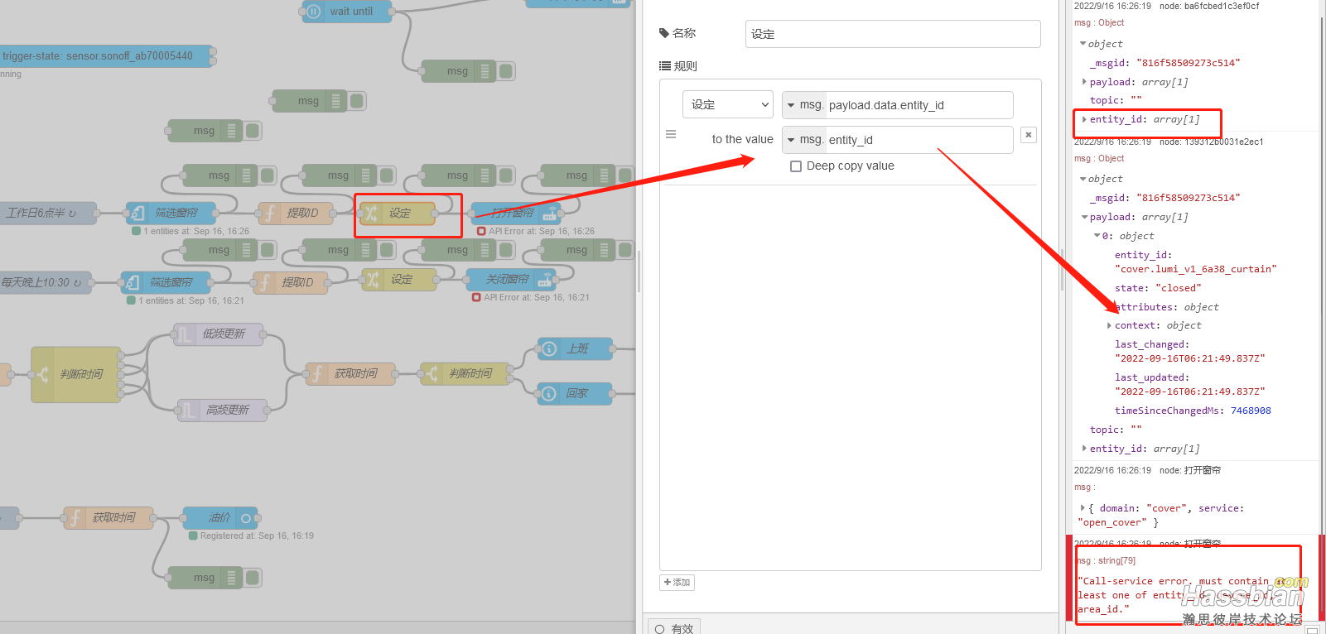Expand the domain cover service object message
Screen dimensions: 1326x634
click(1082, 508)
